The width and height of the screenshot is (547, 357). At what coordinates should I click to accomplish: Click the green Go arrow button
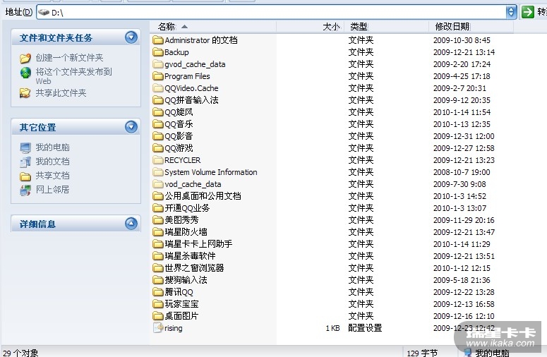(527, 12)
